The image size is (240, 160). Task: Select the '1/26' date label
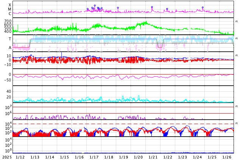pos(227,157)
